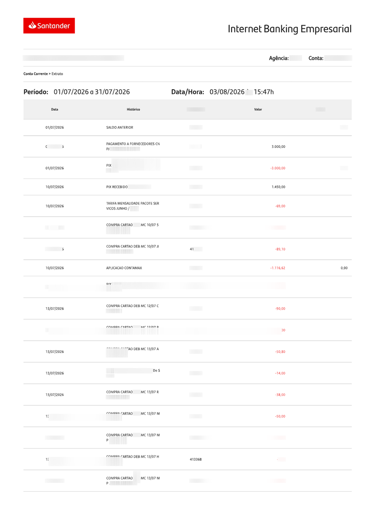
Task: Click the Período date range text
Action: click(x=92, y=92)
